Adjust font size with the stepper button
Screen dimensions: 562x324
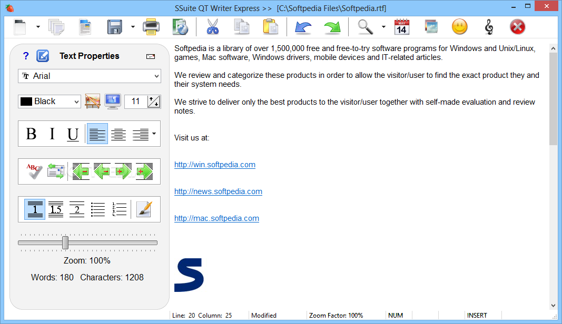[154, 102]
